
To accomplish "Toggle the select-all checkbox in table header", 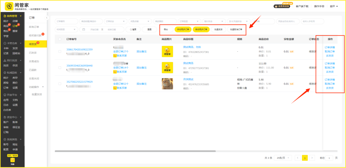I will click(60, 39).
